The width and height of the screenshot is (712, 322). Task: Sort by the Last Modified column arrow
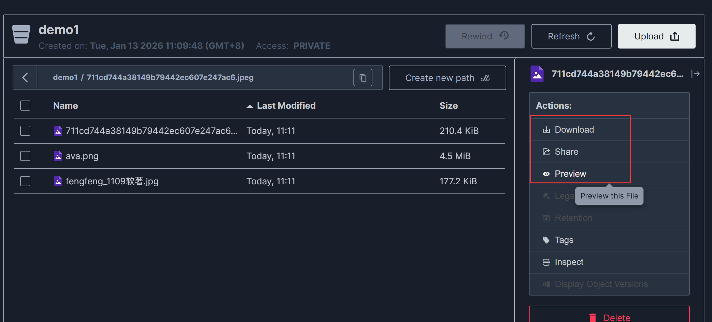pos(250,106)
